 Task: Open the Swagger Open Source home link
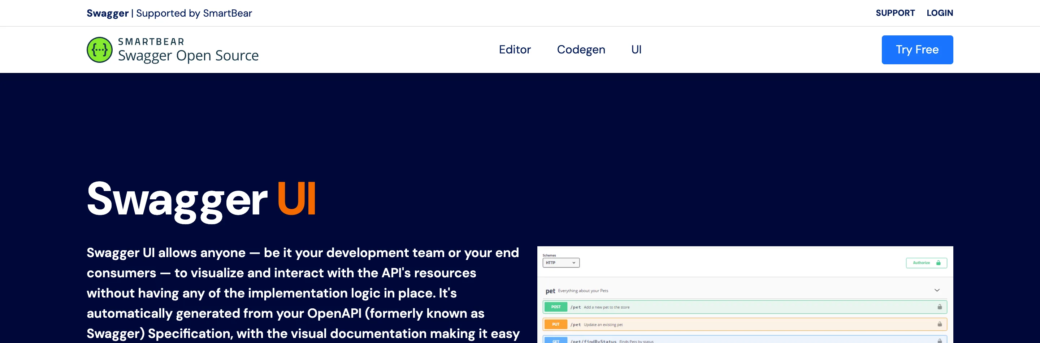[172, 49]
